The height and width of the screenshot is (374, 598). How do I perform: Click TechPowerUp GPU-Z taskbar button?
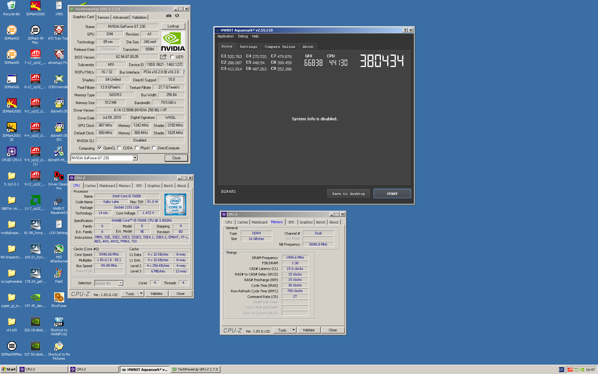click(x=196, y=369)
